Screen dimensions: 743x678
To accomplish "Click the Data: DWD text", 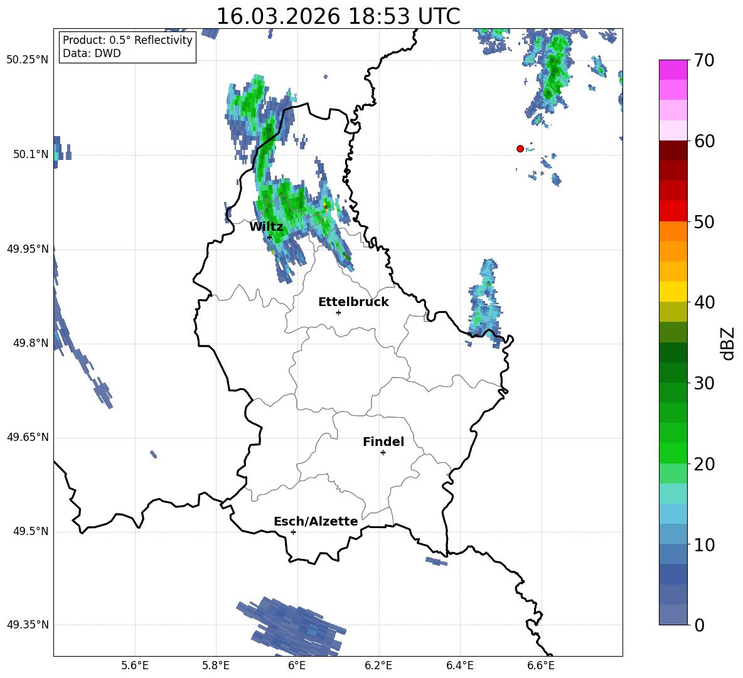I will (92, 53).
